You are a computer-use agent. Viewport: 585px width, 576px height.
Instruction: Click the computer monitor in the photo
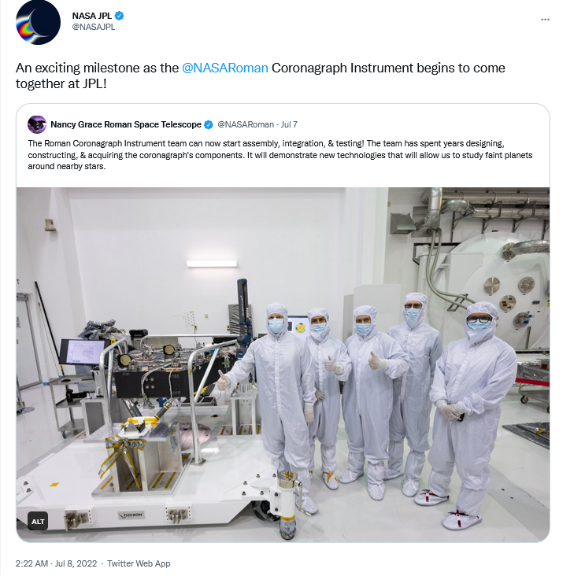coord(83,352)
